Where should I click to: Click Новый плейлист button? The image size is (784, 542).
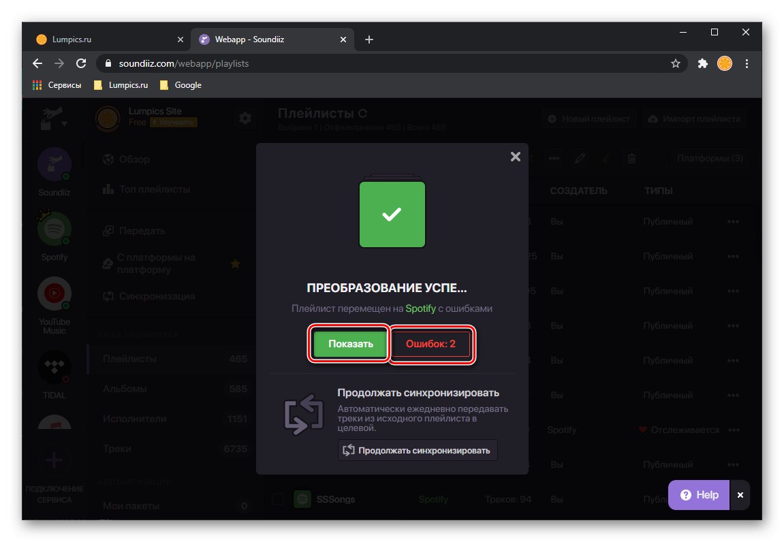(589, 118)
